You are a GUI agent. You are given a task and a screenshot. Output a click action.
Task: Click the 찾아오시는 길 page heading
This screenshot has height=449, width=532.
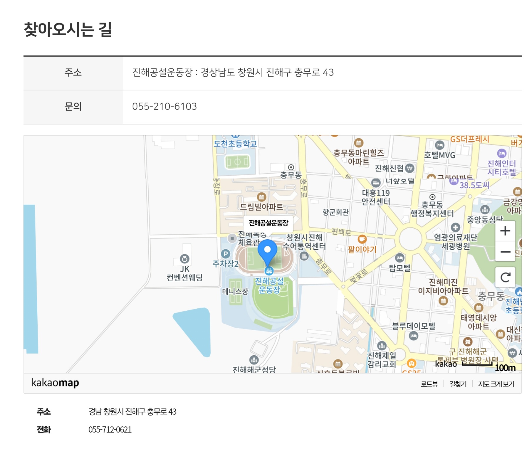[x=68, y=30]
